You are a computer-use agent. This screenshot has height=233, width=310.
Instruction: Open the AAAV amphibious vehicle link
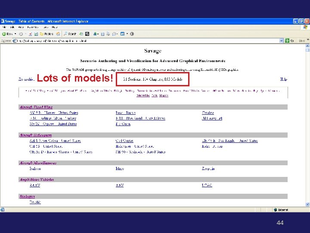[35, 186]
